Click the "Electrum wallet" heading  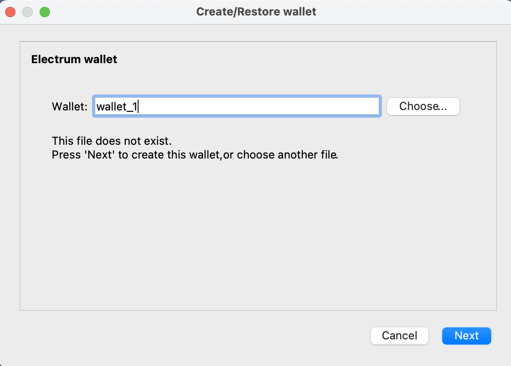74,59
